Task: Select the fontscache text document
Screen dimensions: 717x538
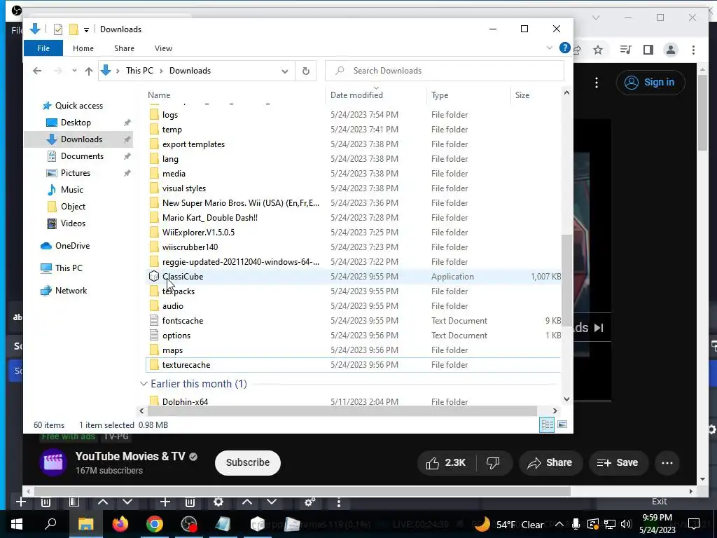Action: [x=183, y=321]
